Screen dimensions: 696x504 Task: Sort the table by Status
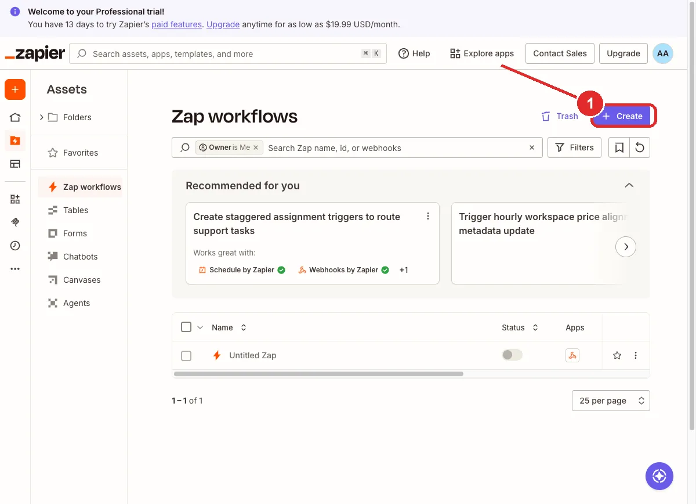(x=520, y=327)
